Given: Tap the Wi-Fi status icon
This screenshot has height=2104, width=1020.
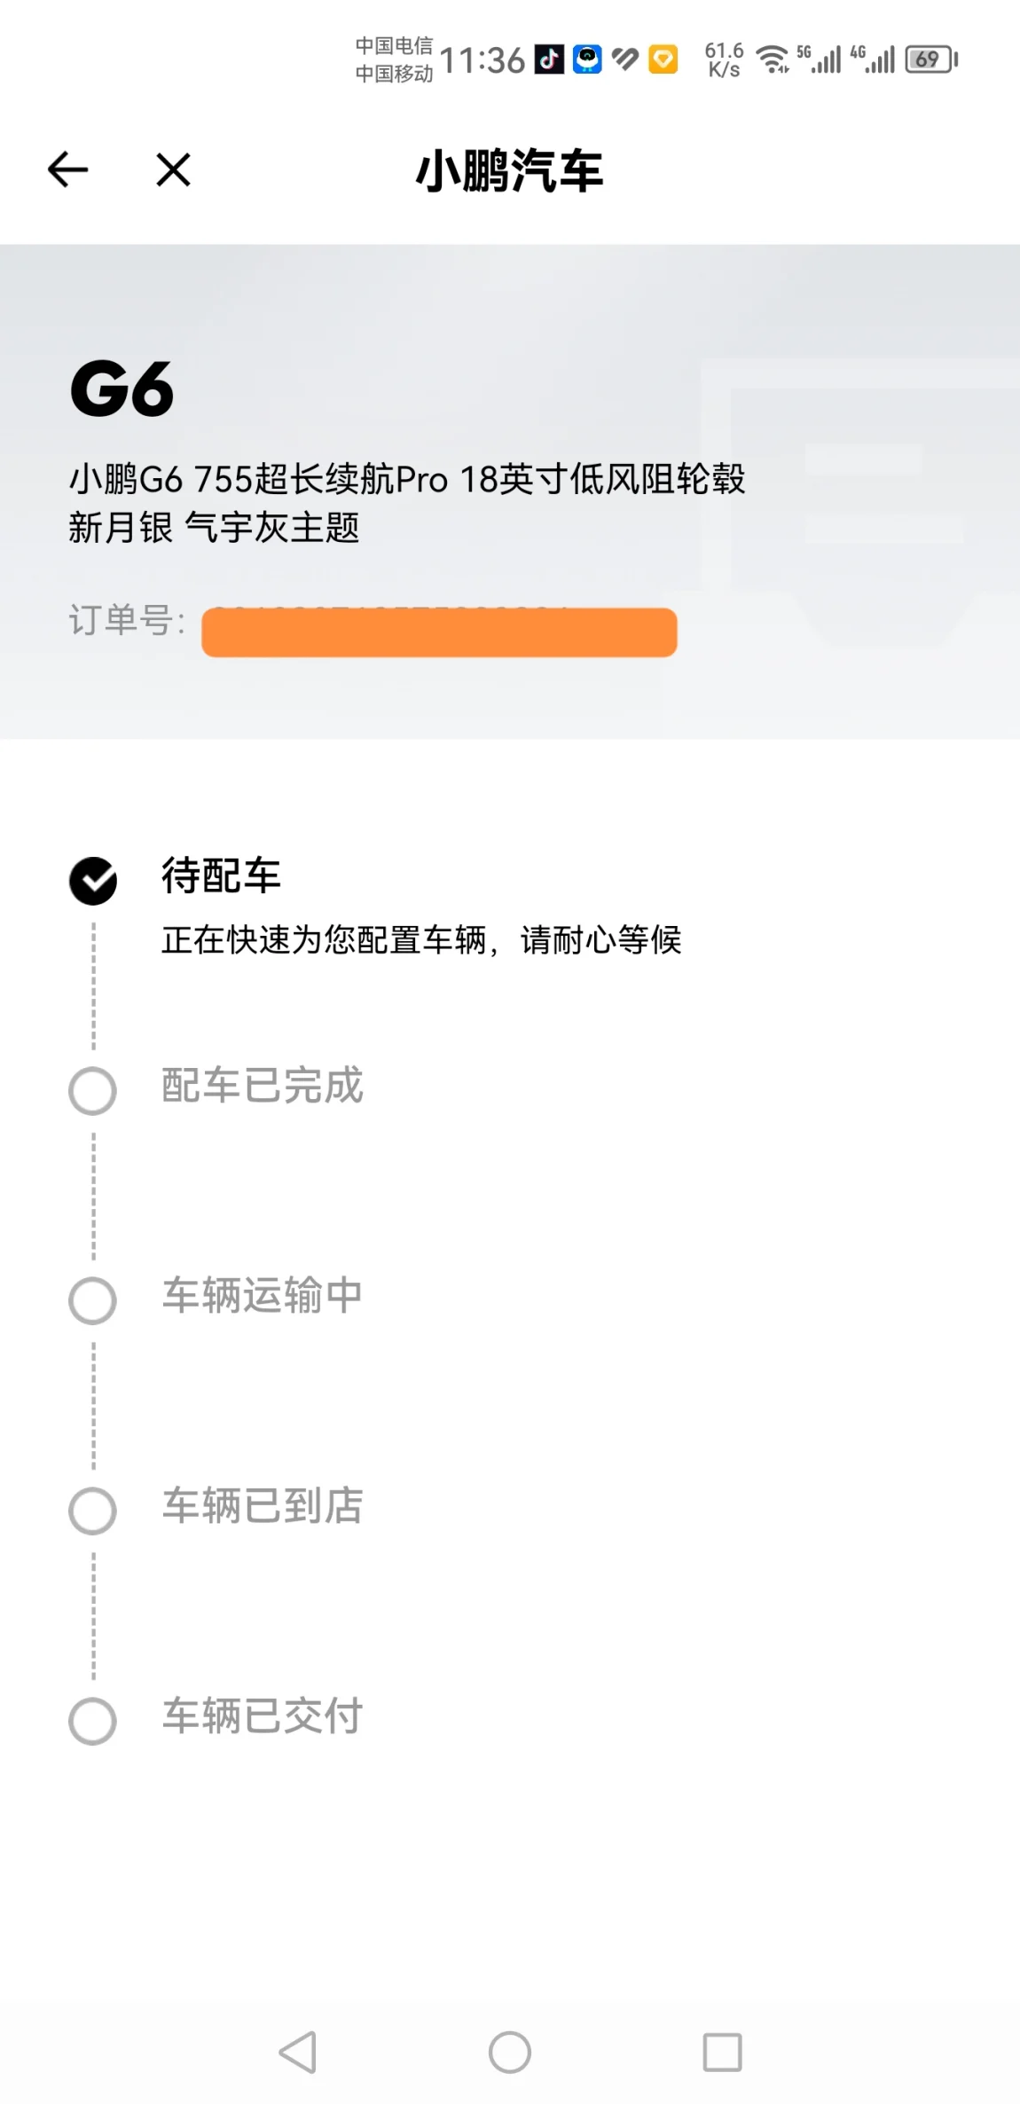Looking at the screenshot, I should [773, 59].
